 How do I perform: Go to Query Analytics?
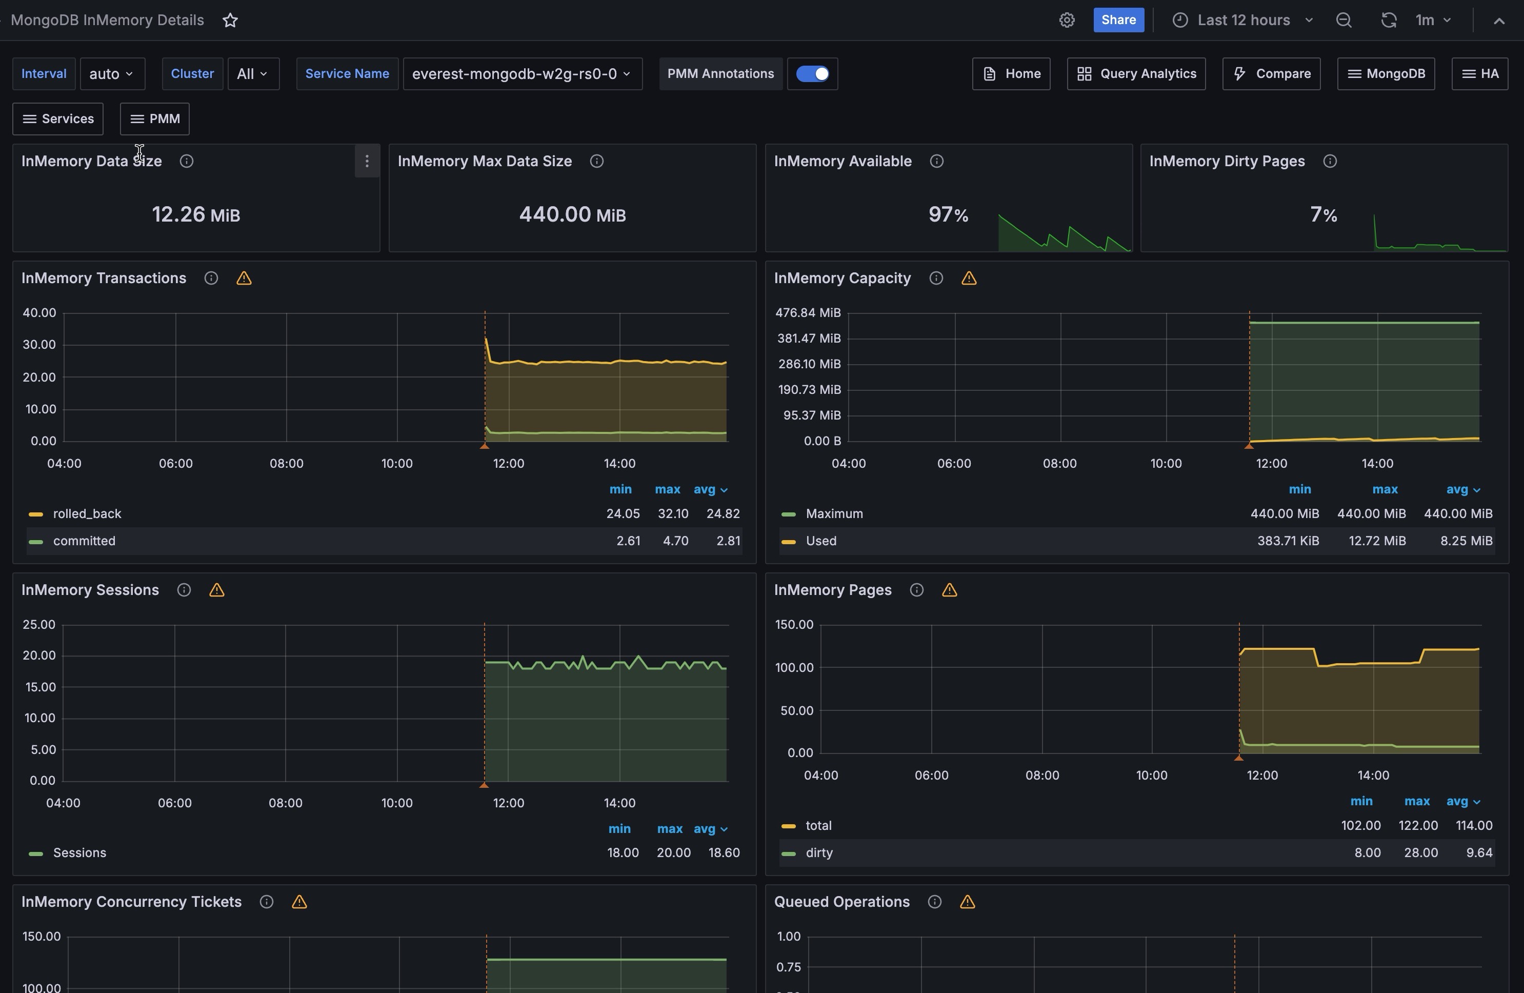click(x=1136, y=74)
